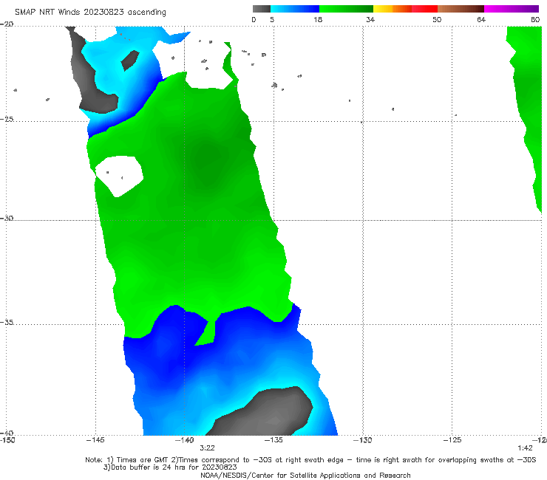
Task: Click the color bar label '18'
Action: point(318,20)
